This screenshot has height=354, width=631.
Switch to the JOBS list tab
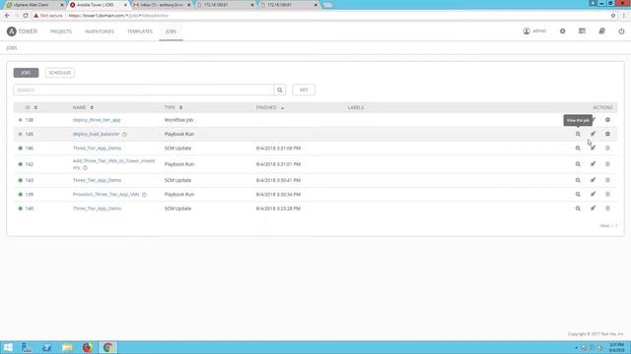click(x=26, y=73)
